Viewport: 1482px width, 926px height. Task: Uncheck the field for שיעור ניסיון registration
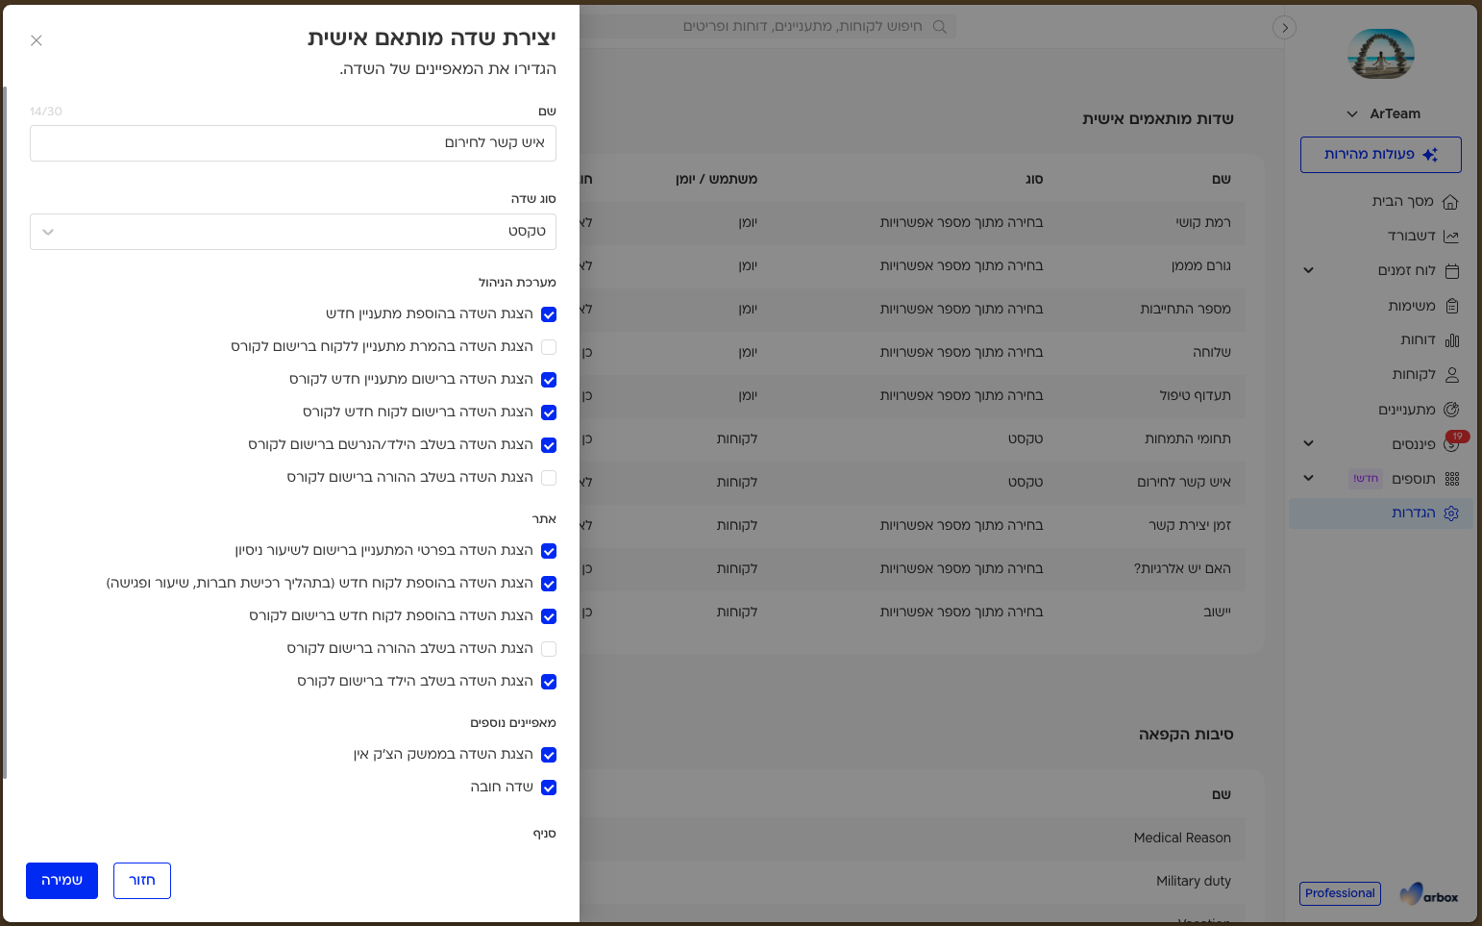point(549,551)
